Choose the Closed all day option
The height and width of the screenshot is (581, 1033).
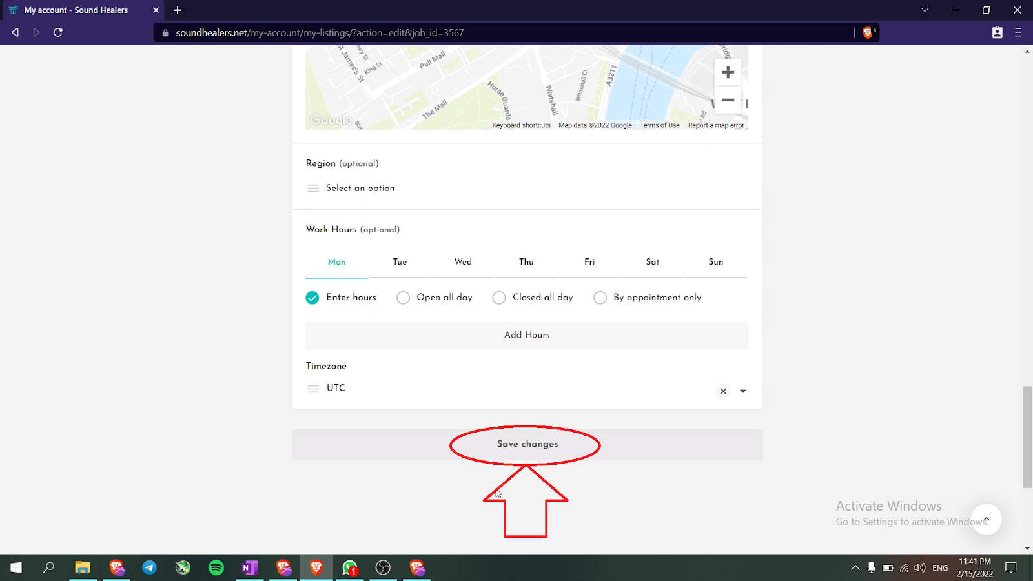(499, 298)
